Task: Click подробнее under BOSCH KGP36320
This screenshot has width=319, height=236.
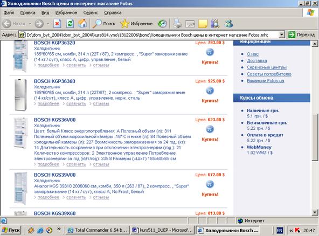Action: [48, 65]
